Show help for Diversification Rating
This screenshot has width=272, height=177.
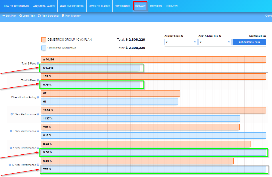tap(38, 97)
